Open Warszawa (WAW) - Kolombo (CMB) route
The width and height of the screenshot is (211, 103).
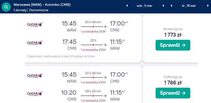pos(42,5)
